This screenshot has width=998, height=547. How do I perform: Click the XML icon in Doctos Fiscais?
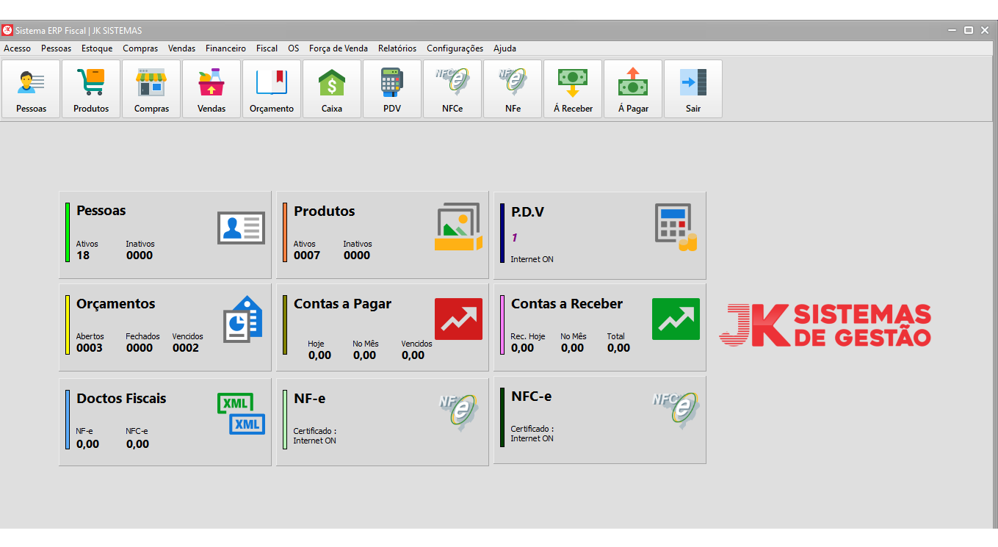(x=241, y=413)
